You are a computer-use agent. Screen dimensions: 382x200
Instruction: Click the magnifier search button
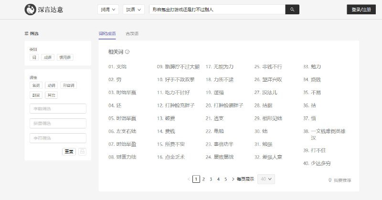pyautogui.click(x=292, y=9)
